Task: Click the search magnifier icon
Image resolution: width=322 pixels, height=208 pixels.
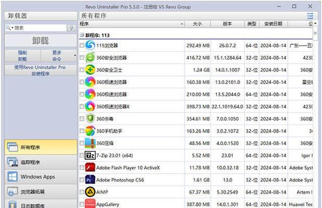Action: tap(8, 28)
